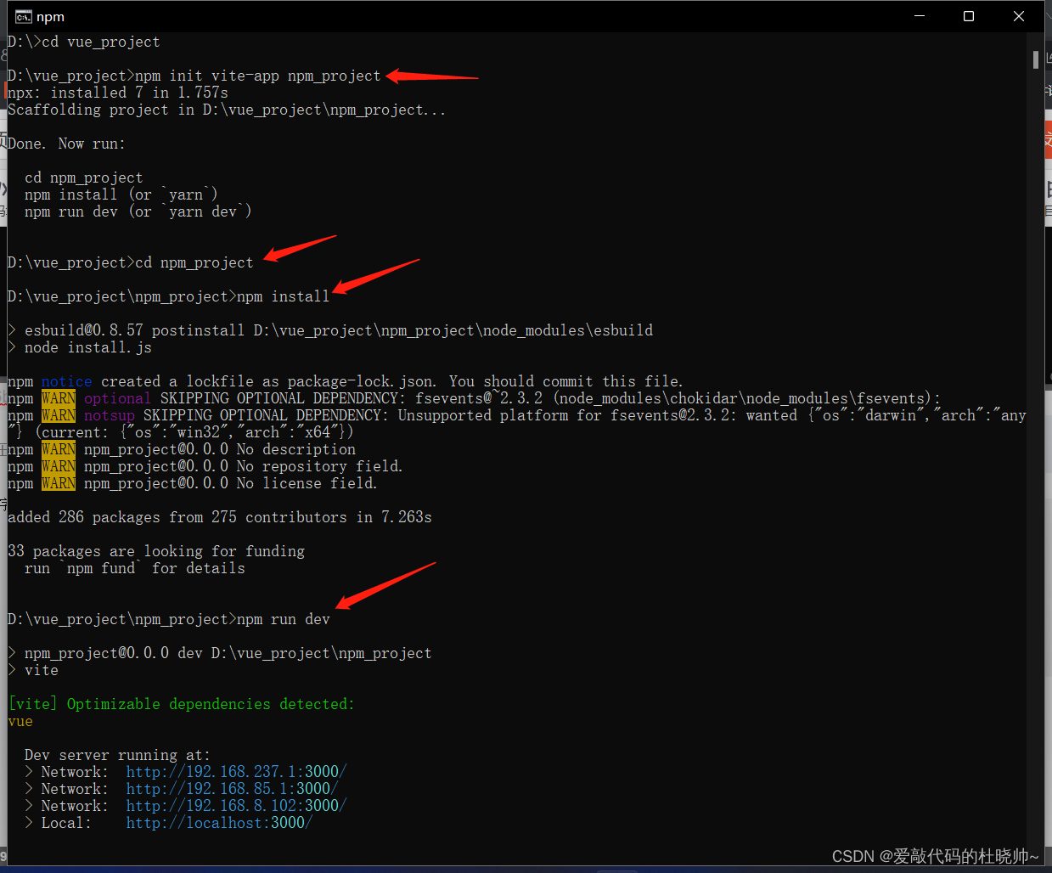The width and height of the screenshot is (1052, 873).
Task: Click the 'run `npm fund` for details' line
Action: (x=135, y=568)
